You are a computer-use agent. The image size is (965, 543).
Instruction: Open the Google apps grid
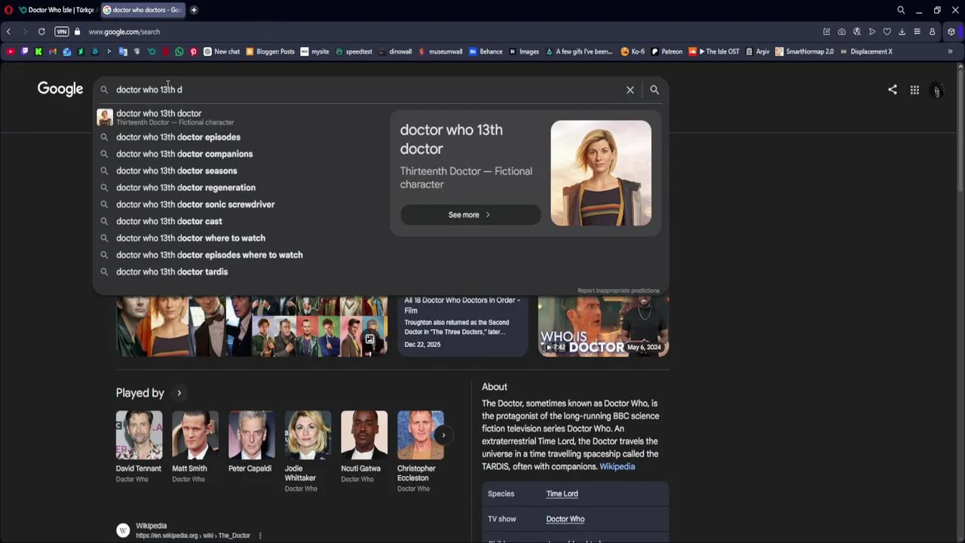coord(914,90)
